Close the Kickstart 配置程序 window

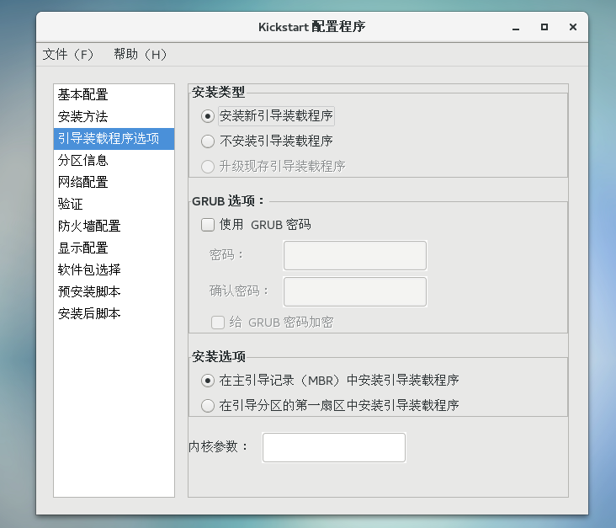tap(573, 27)
